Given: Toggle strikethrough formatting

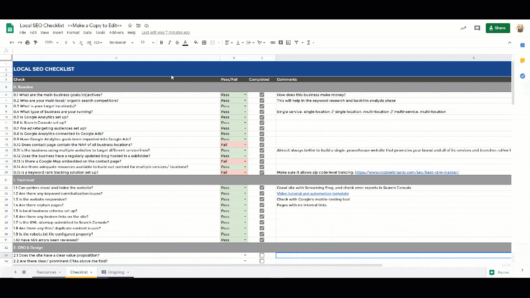Looking at the screenshot, I should coord(177,43).
